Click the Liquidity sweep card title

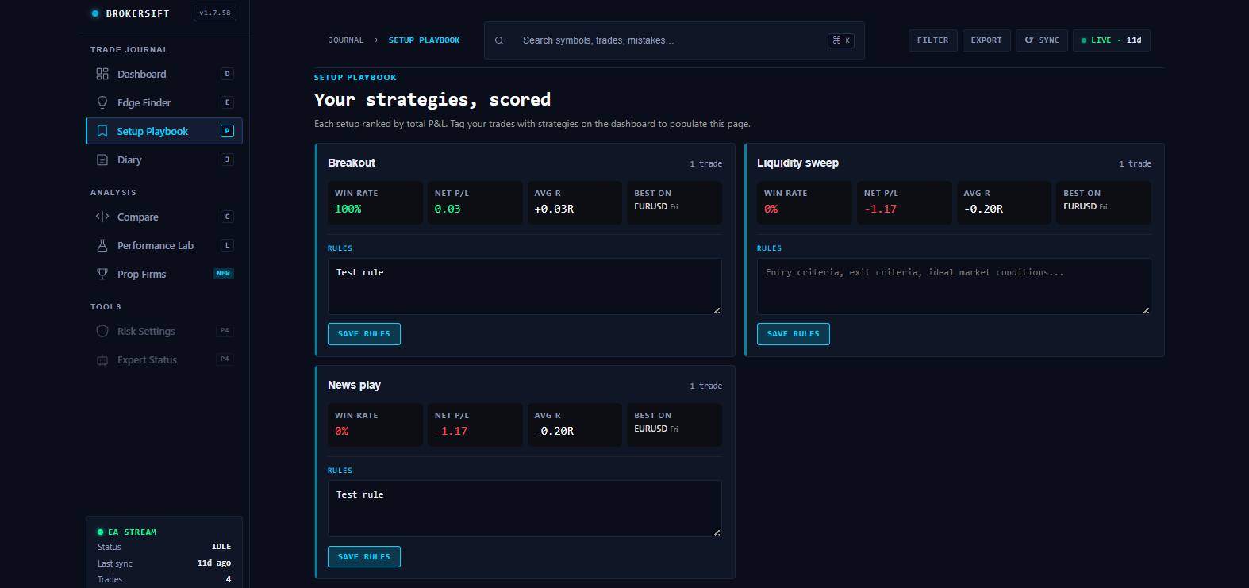pos(797,163)
